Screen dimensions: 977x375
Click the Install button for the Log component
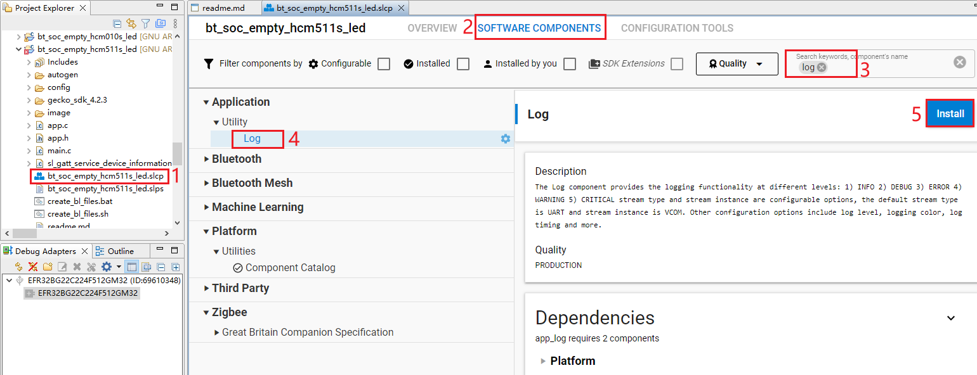(950, 113)
